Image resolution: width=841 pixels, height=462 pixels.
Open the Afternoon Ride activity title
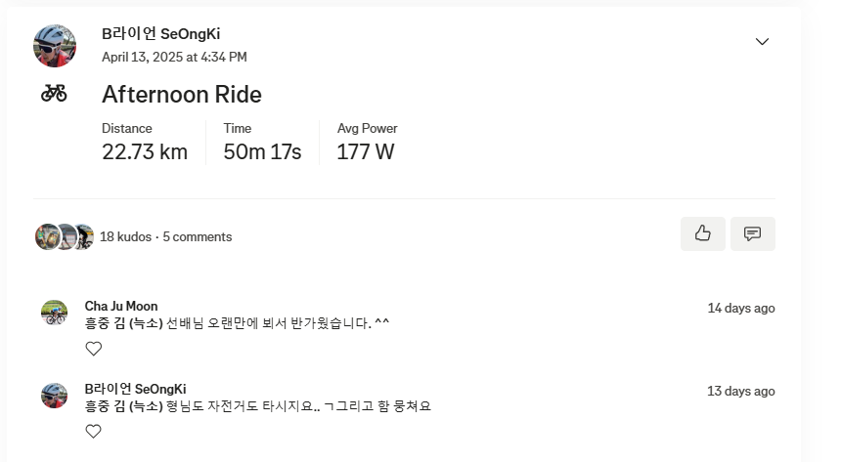click(182, 95)
